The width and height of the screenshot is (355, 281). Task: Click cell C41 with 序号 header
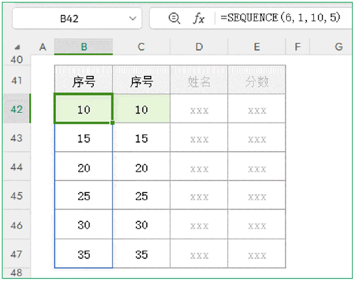(141, 79)
